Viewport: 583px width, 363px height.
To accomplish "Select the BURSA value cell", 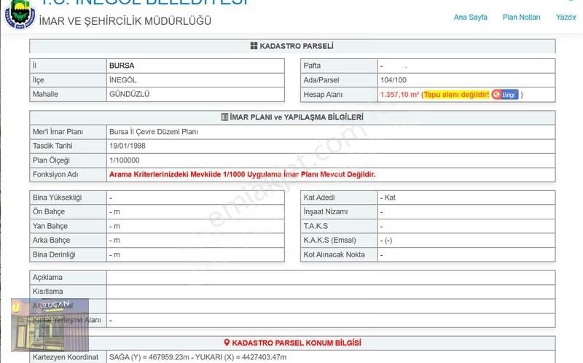I will 195,66.
